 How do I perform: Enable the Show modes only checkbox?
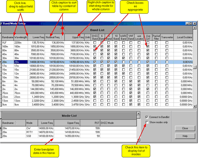(x=147, y=122)
